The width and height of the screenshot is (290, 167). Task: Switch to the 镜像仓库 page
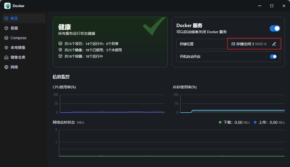click(18, 57)
